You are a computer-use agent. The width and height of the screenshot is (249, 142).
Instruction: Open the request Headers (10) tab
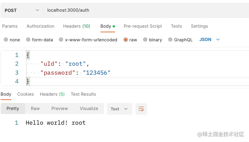tap(77, 26)
